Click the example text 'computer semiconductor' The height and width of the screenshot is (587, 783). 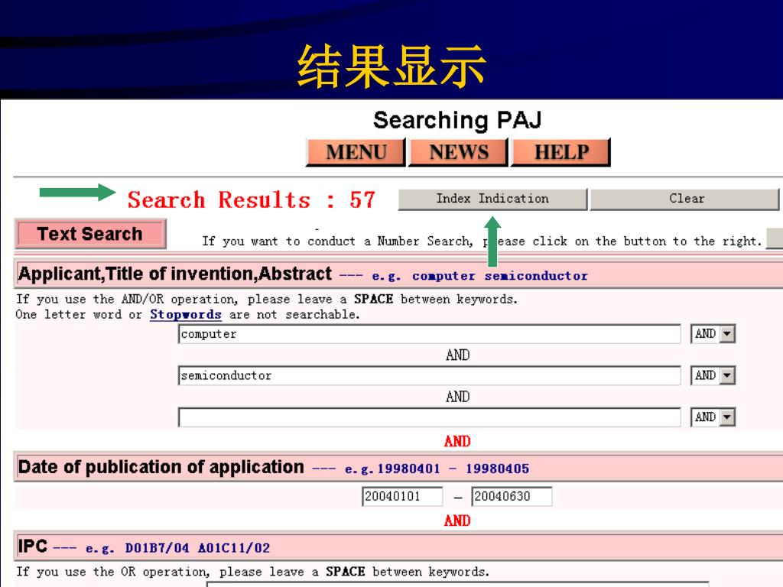500,276
